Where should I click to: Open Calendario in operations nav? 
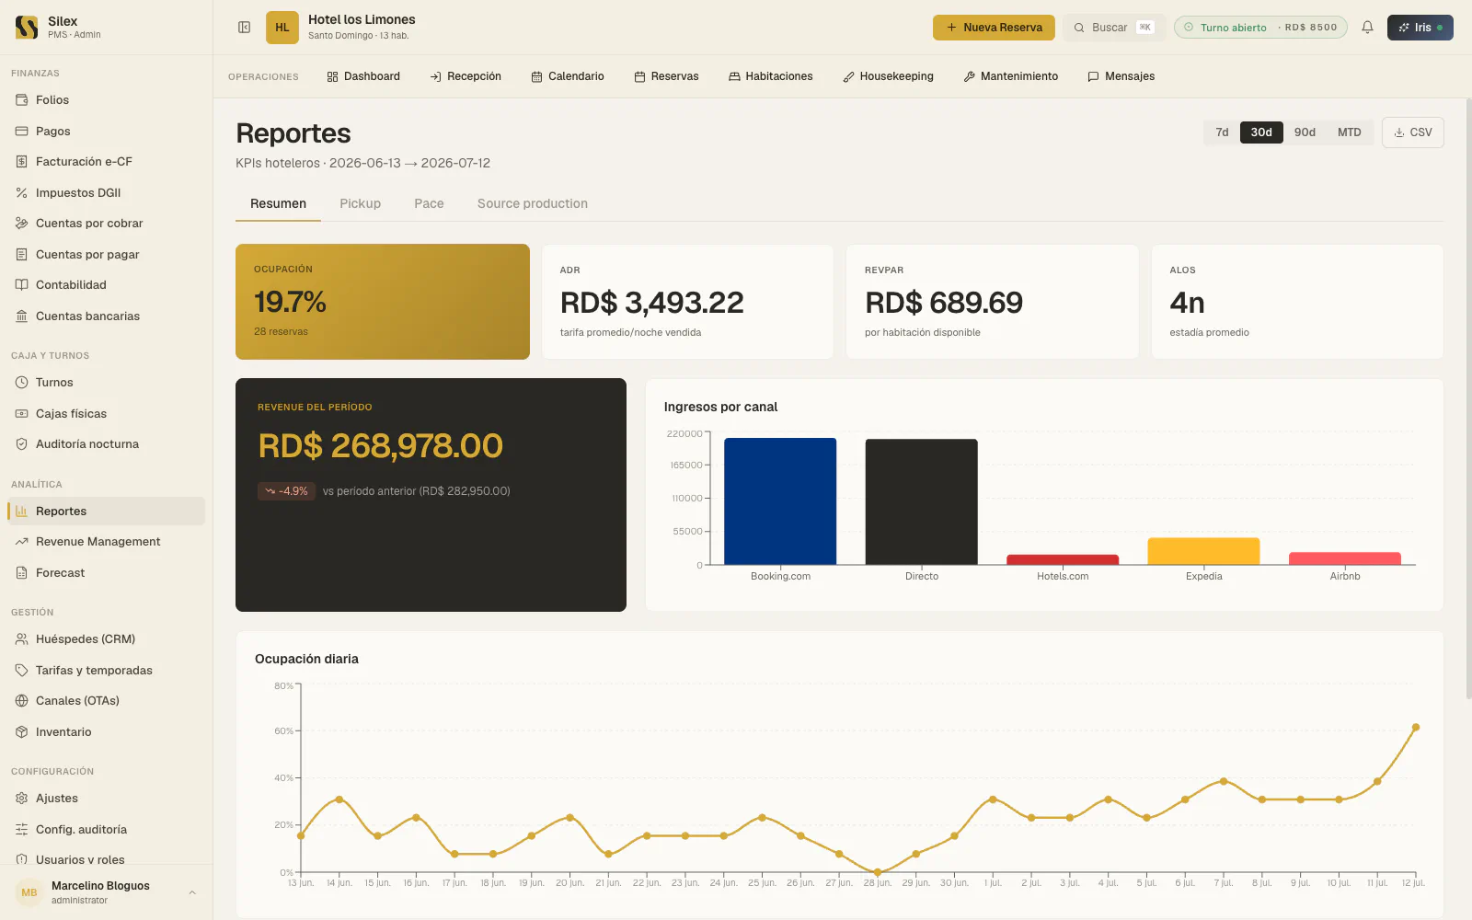tap(568, 76)
